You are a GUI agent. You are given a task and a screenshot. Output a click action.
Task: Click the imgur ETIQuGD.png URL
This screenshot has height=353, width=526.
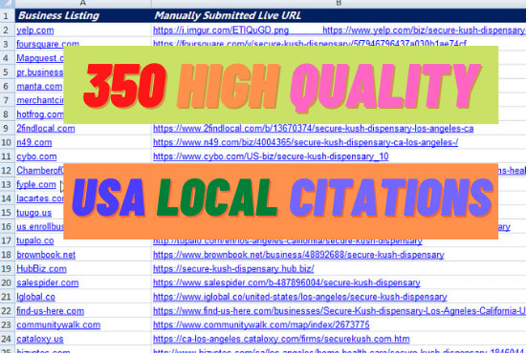pyautogui.click(x=221, y=31)
